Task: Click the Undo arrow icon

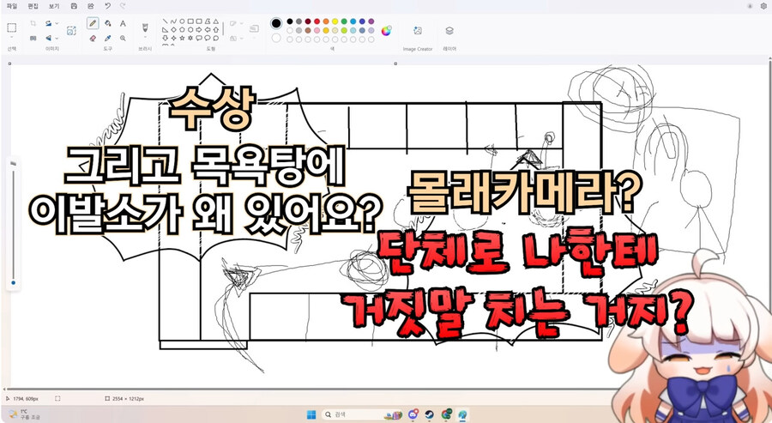Action: pos(108,6)
